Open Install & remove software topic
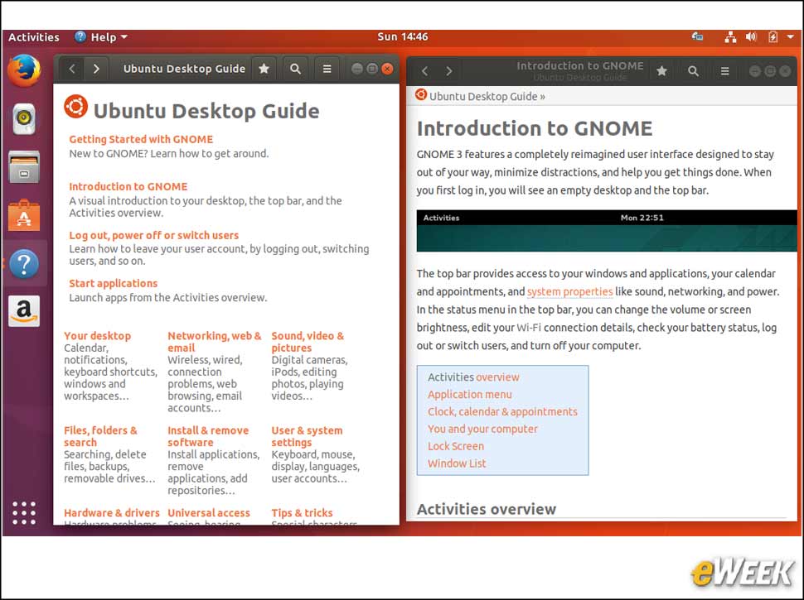Image resolution: width=804 pixels, height=600 pixels. tap(208, 436)
